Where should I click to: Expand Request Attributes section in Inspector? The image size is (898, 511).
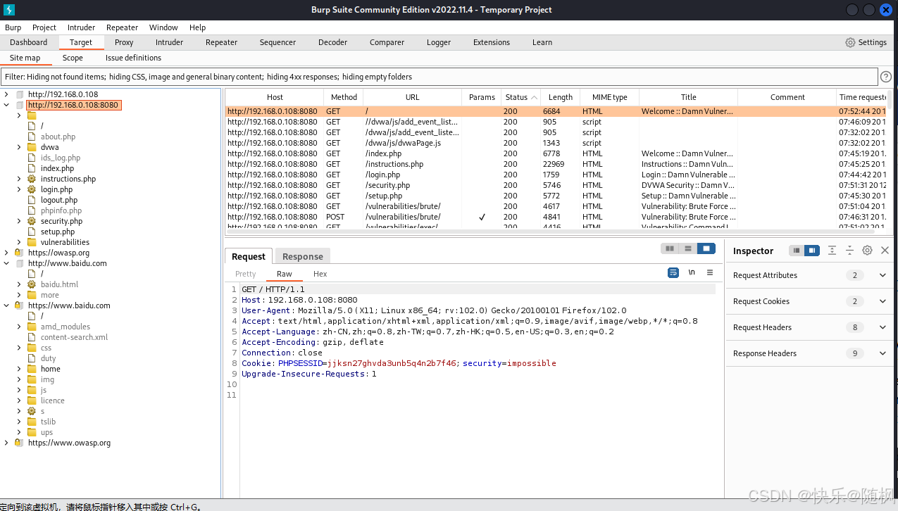coord(883,275)
